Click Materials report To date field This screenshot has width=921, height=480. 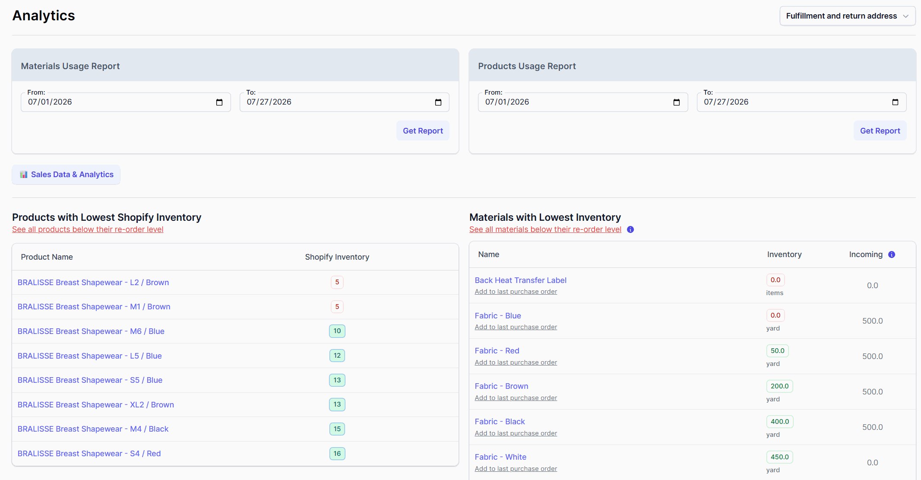[x=345, y=102]
